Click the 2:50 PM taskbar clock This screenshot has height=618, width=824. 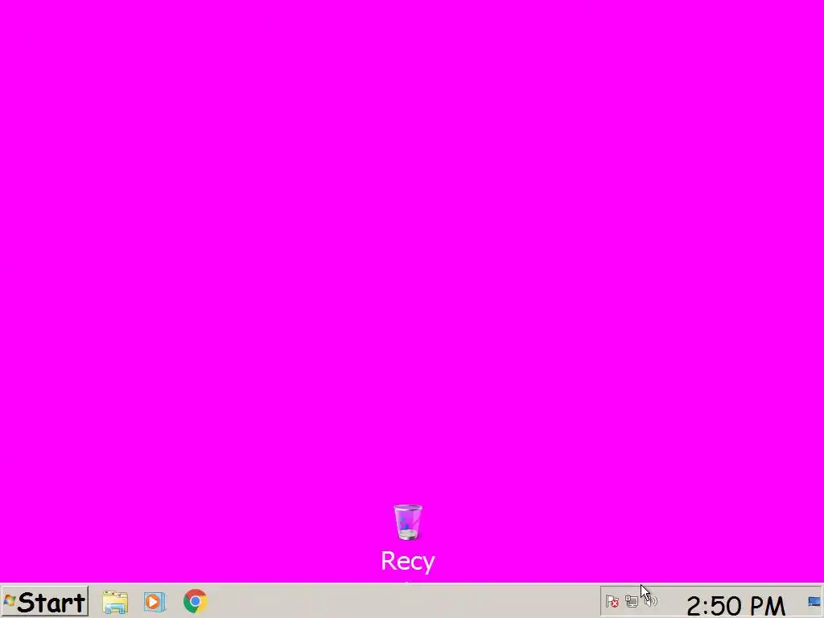[735, 605]
